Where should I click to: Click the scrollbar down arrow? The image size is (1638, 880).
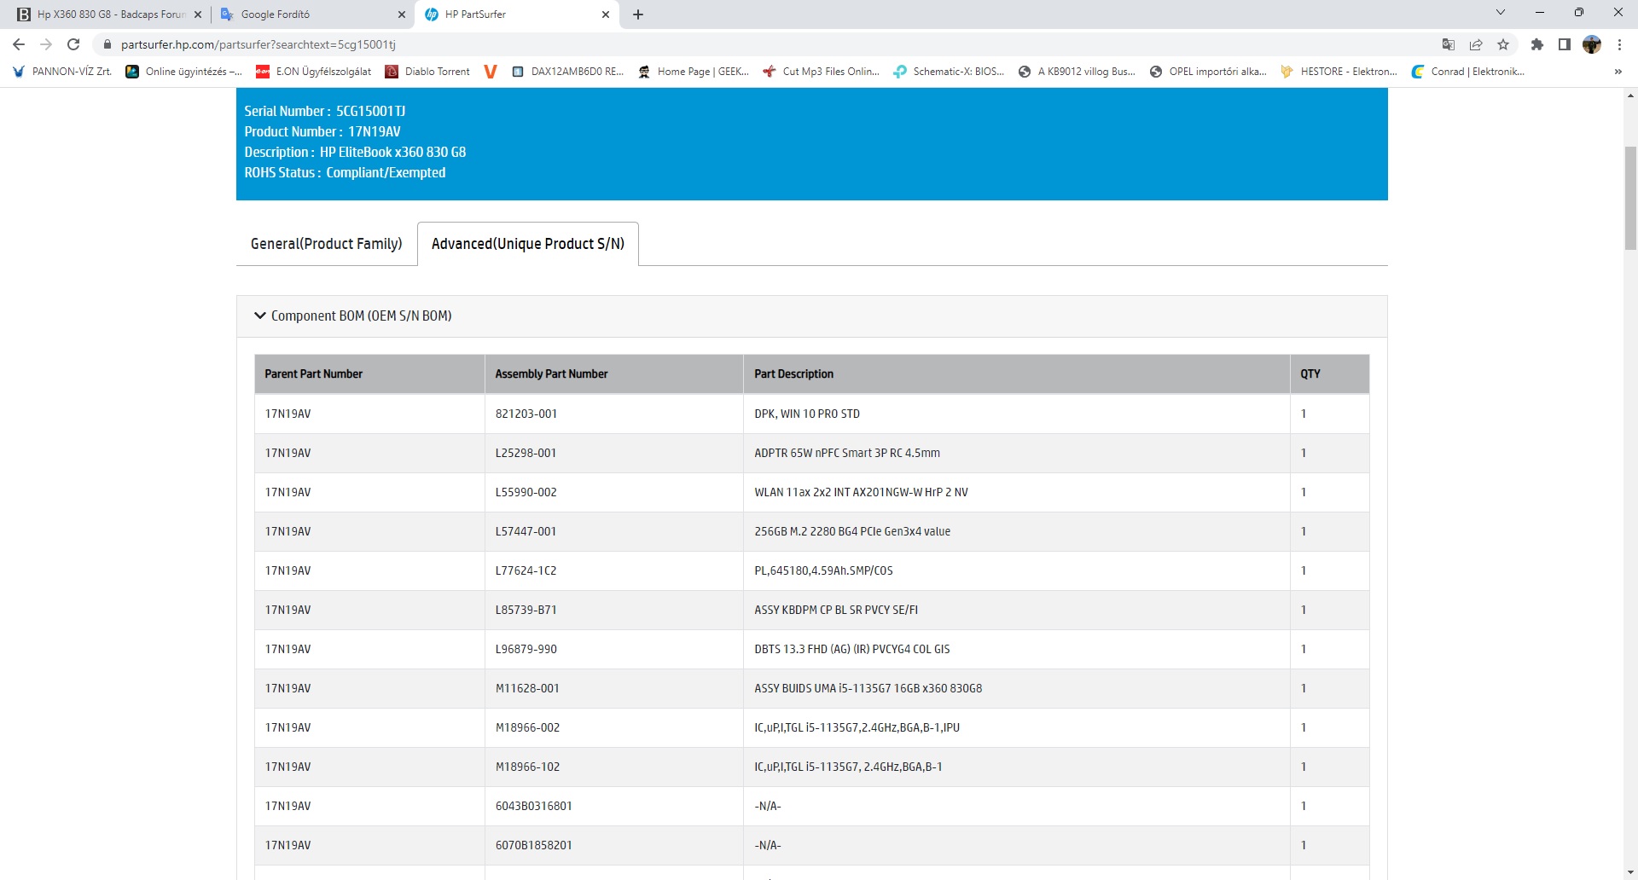[x=1630, y=872]
